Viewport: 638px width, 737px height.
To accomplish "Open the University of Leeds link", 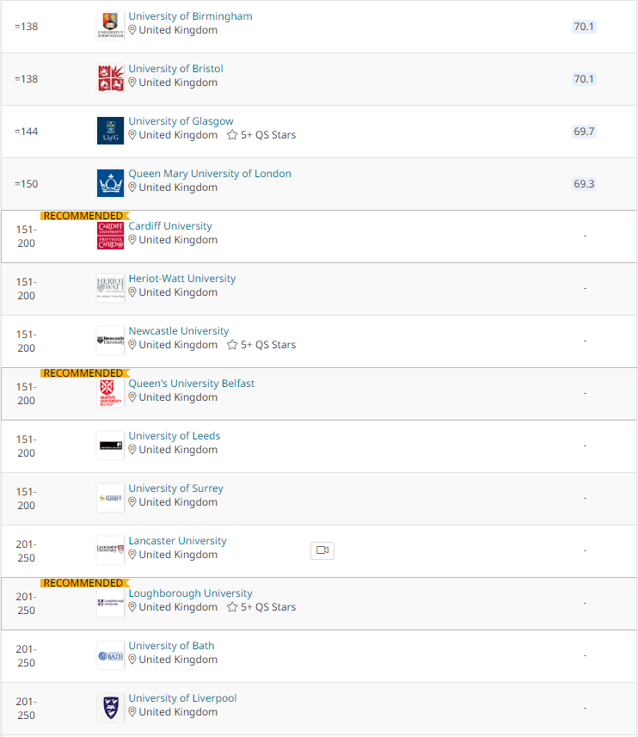I will [x=174, y=436].
